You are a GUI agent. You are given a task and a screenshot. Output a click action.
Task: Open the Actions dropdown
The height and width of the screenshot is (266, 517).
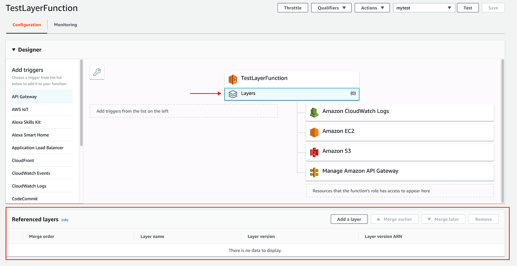372,7
